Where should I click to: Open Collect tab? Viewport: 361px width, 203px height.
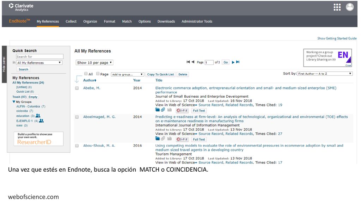click(71, 21)
